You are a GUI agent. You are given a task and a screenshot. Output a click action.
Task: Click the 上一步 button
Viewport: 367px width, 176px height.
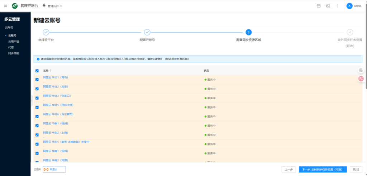pyautogui.click(x=289, y=169)
